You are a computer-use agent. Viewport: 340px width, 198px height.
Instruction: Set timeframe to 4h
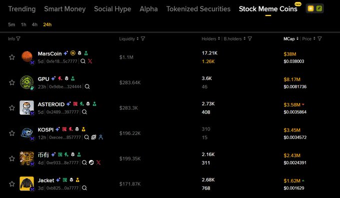pos(34,24)
